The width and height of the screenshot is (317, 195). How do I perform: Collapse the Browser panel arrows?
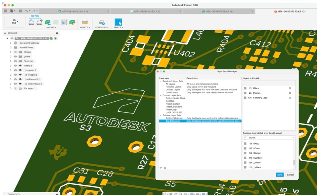pyautogui.click(x=5, y=33)
